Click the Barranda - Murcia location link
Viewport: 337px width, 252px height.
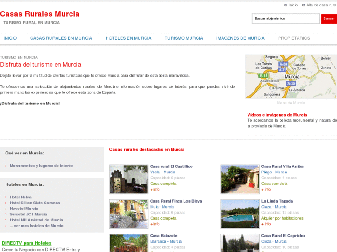(x=166, y=242)
